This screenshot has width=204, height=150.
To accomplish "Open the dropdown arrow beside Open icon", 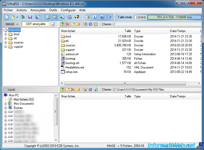I will (x=17, y=17).
